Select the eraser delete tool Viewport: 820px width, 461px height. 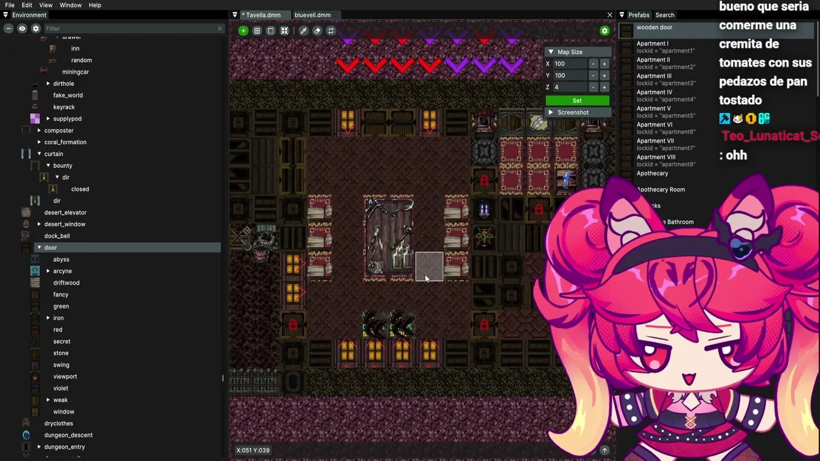pyautogui.click(x=317, y=31)
